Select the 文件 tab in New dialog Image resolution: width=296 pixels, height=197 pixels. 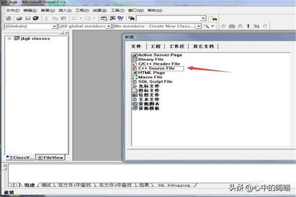coord(136,46)
